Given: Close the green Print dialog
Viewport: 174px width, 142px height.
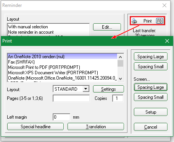Looking at the screenshot, I should [x=167, y=41].
